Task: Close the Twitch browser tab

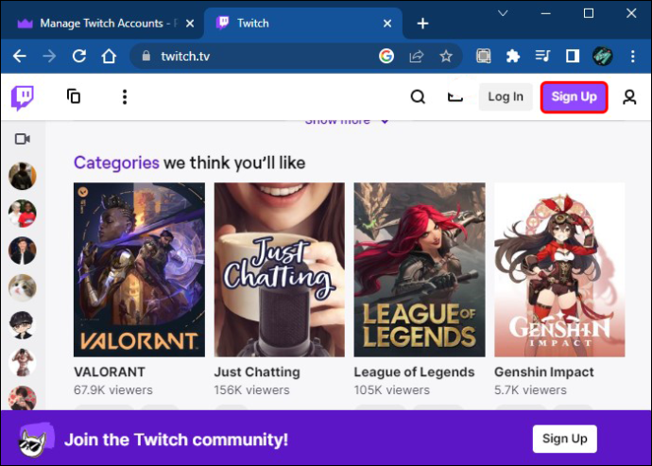Action: 387,24
